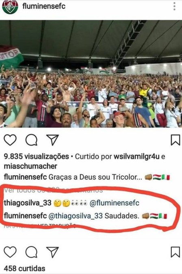View the 458 curtidas likes list

coord(25,268)
